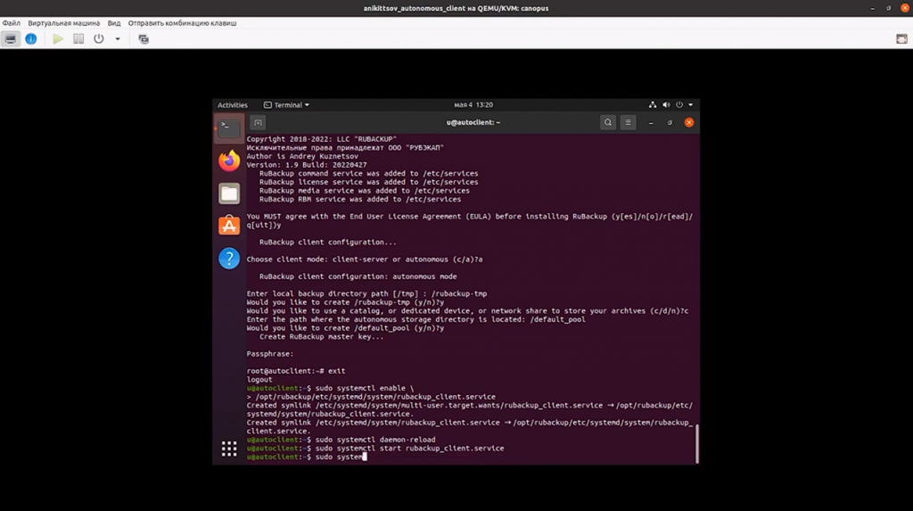Screen dimensions: 913x511
Task: Open Help from the dock
Action: click(229, 258)
